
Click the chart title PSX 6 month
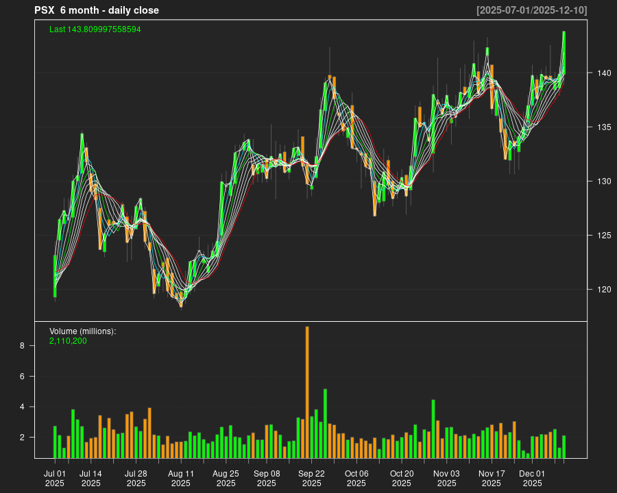tap(96, 10)
